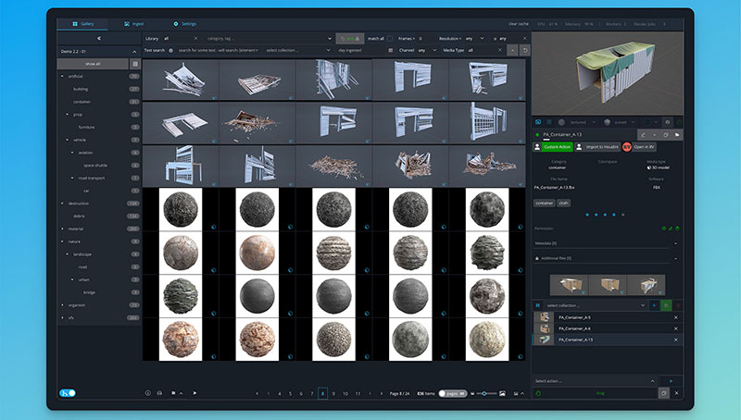The height and width of the screenshot is (420, 741).
Task: Save the collection with the green icon
Action: point(666,305)
